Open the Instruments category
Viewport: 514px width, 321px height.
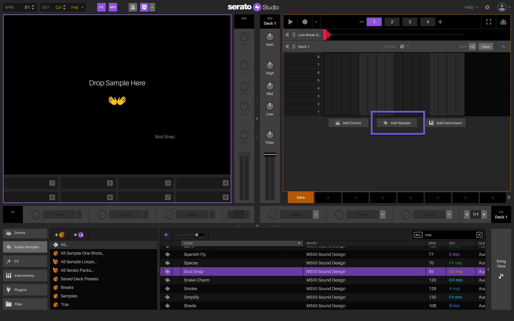click(25, 275)
